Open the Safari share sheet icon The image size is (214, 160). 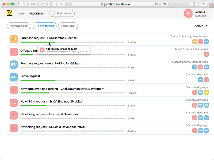click(x=194, y=4)
